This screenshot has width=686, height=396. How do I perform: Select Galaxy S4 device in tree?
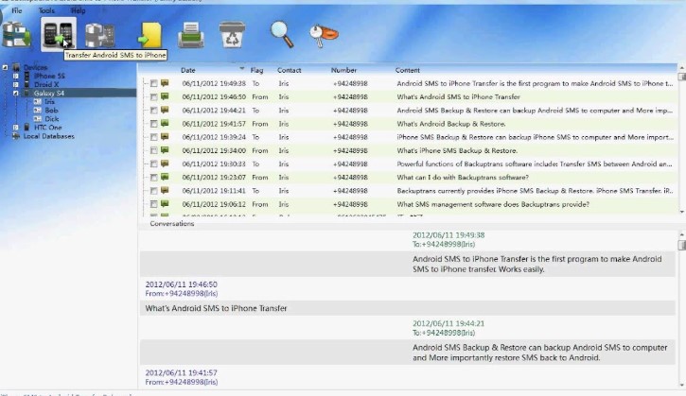click(49, 94)
